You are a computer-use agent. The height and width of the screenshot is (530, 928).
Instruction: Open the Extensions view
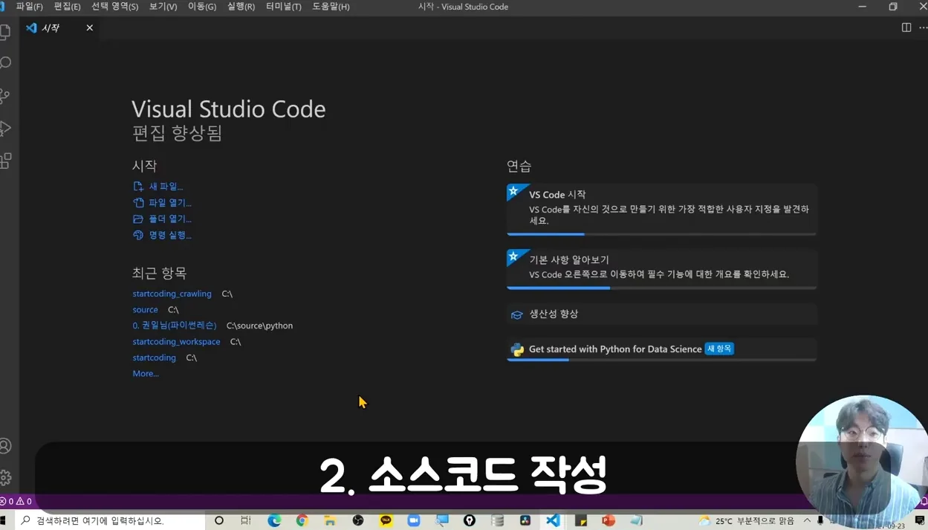click(5, 161)
